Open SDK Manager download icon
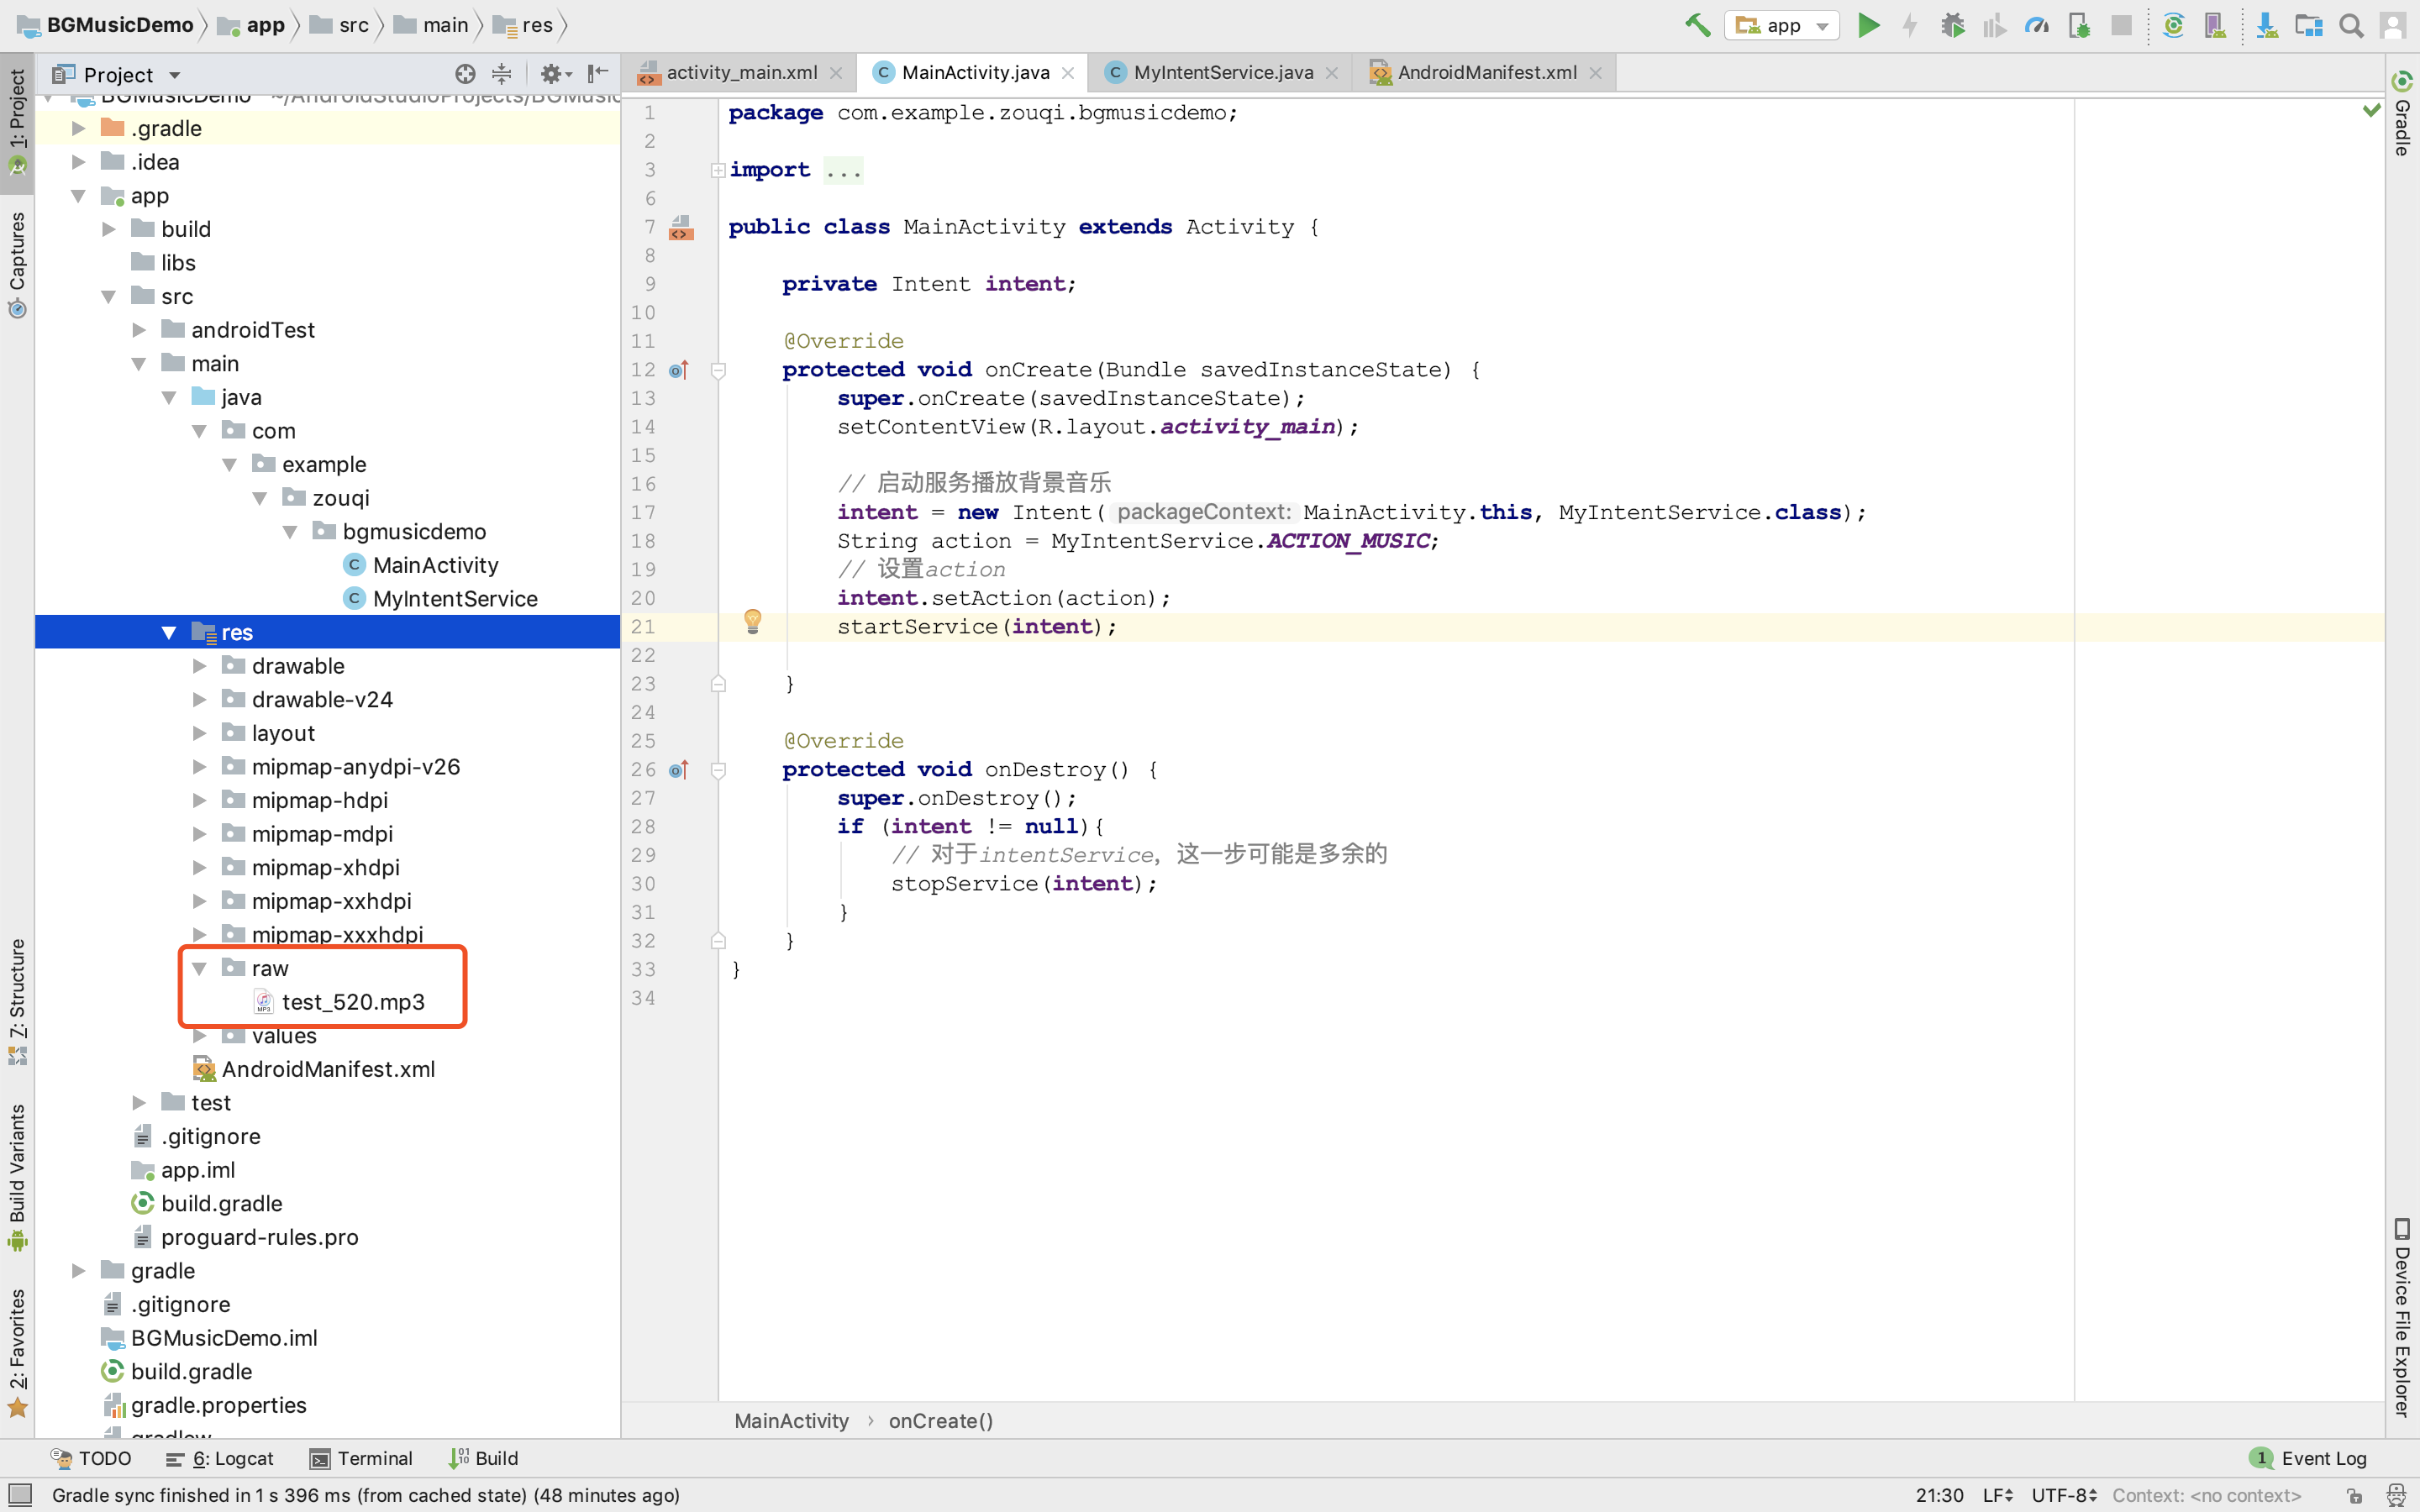 pos(2266,25)
